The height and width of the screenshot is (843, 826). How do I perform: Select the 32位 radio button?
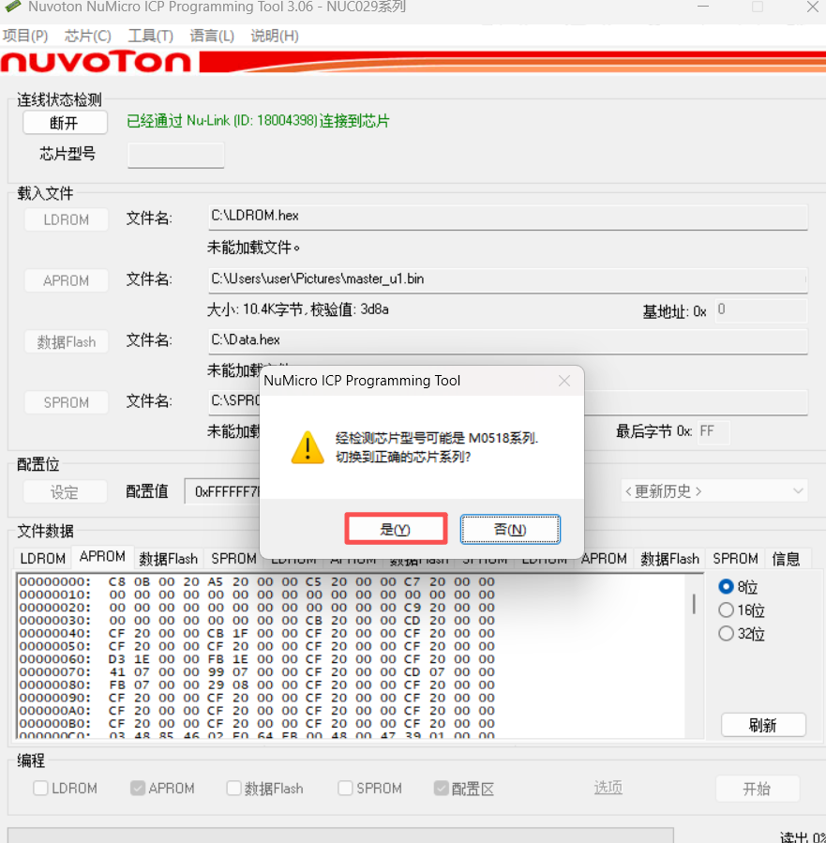click(x=726, y=634)
